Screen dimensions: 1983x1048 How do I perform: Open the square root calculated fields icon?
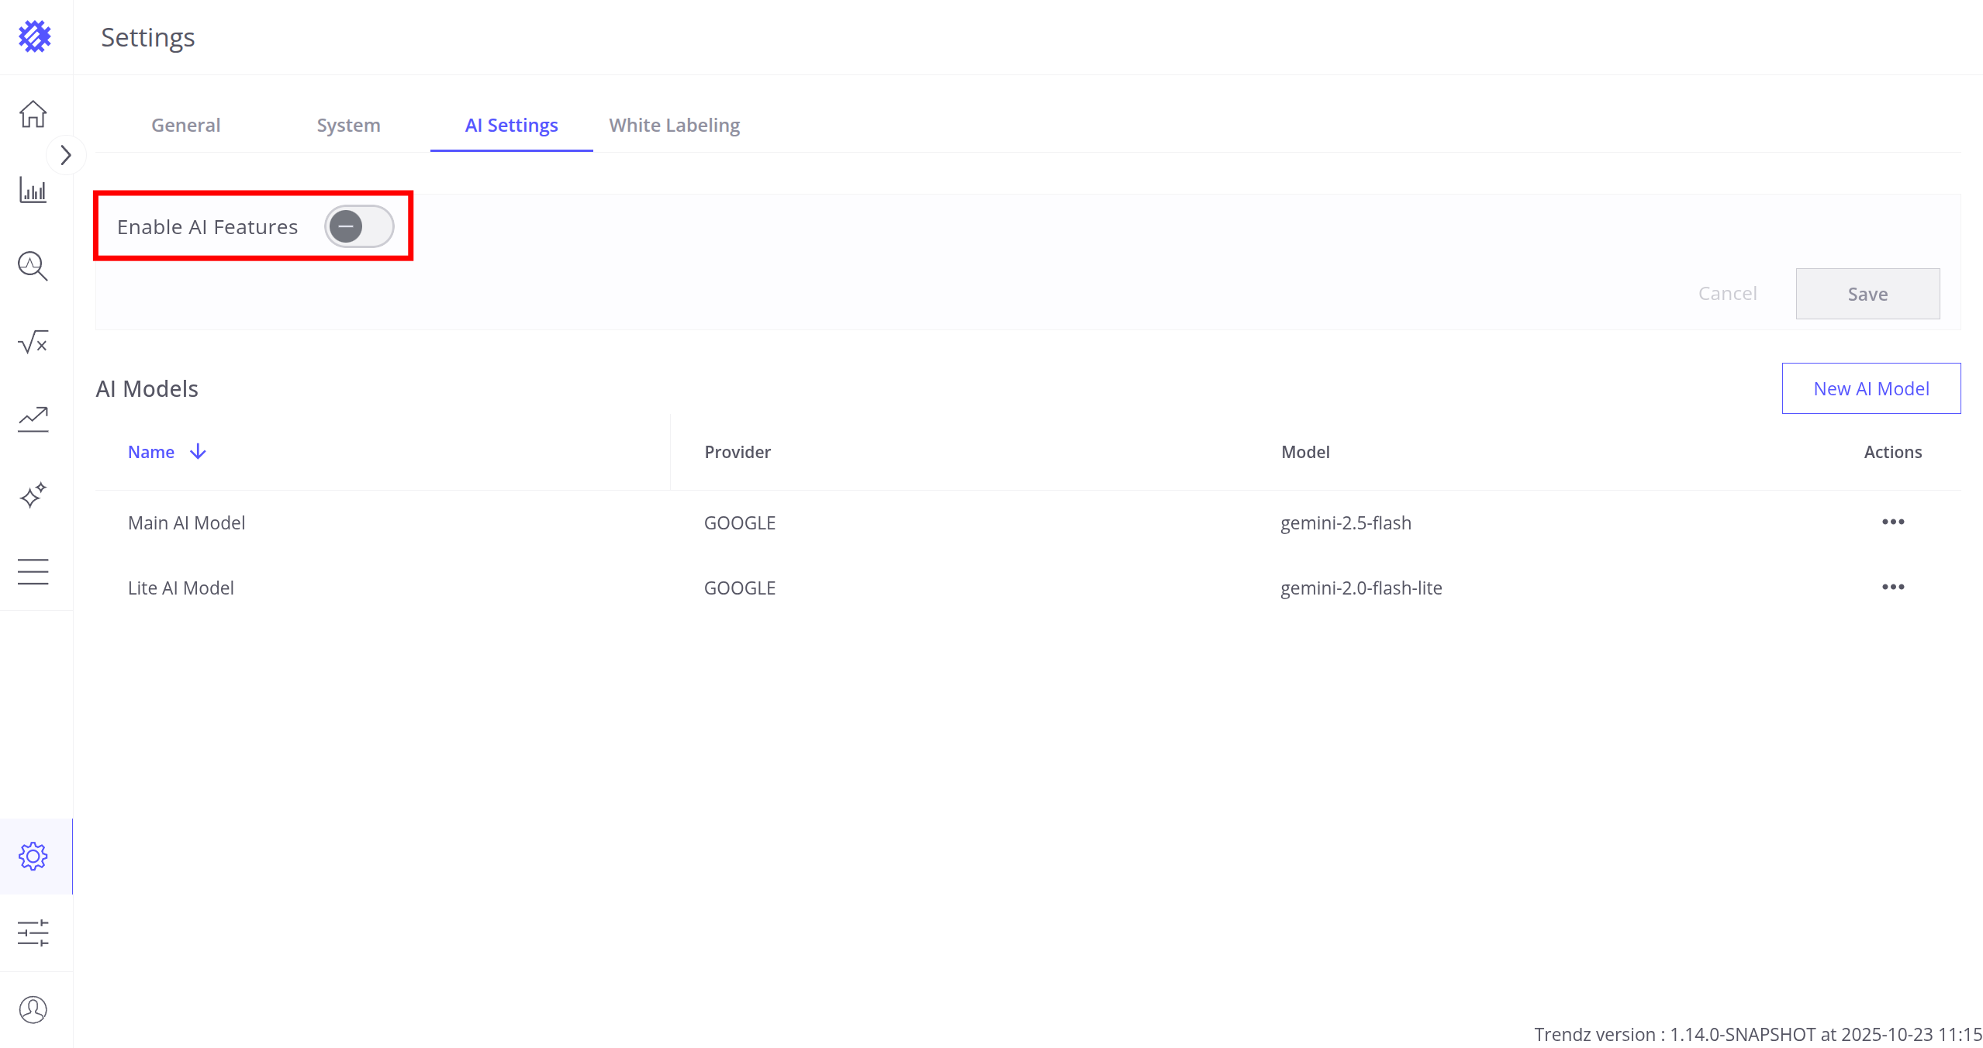coord(33,342)
